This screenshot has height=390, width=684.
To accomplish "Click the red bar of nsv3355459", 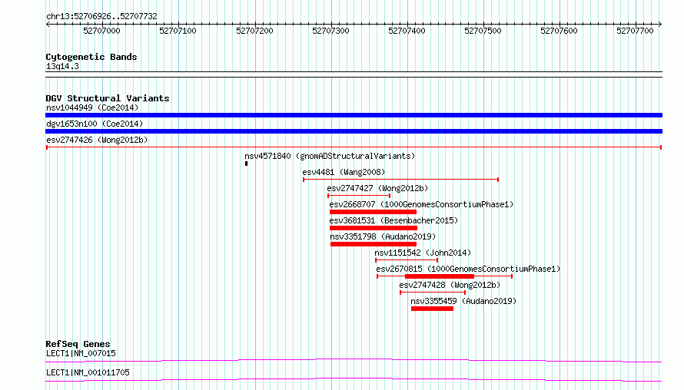I will pos(432,309).
